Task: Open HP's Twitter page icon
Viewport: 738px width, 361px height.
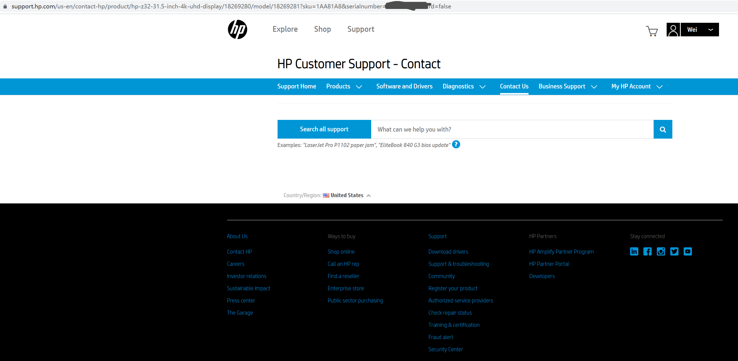Action: pyautogui.click(x=674, y=251)
